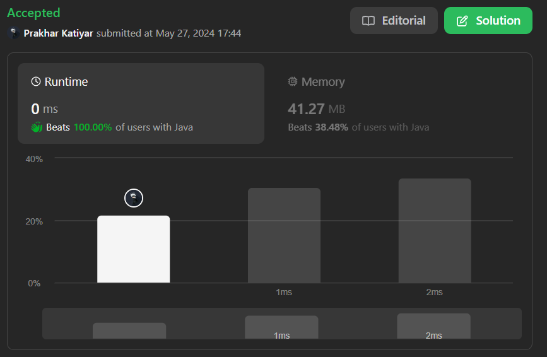Open the Editorial text label

click(x=404, y=21)
